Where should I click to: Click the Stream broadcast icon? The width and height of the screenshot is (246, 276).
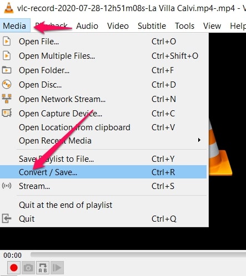(x=7, y=186)
